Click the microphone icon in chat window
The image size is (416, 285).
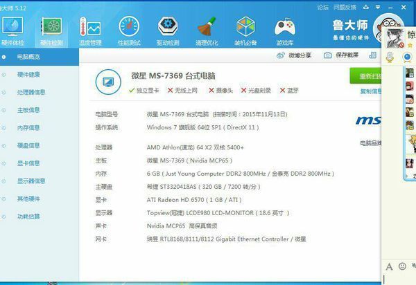tap(390, 57)
